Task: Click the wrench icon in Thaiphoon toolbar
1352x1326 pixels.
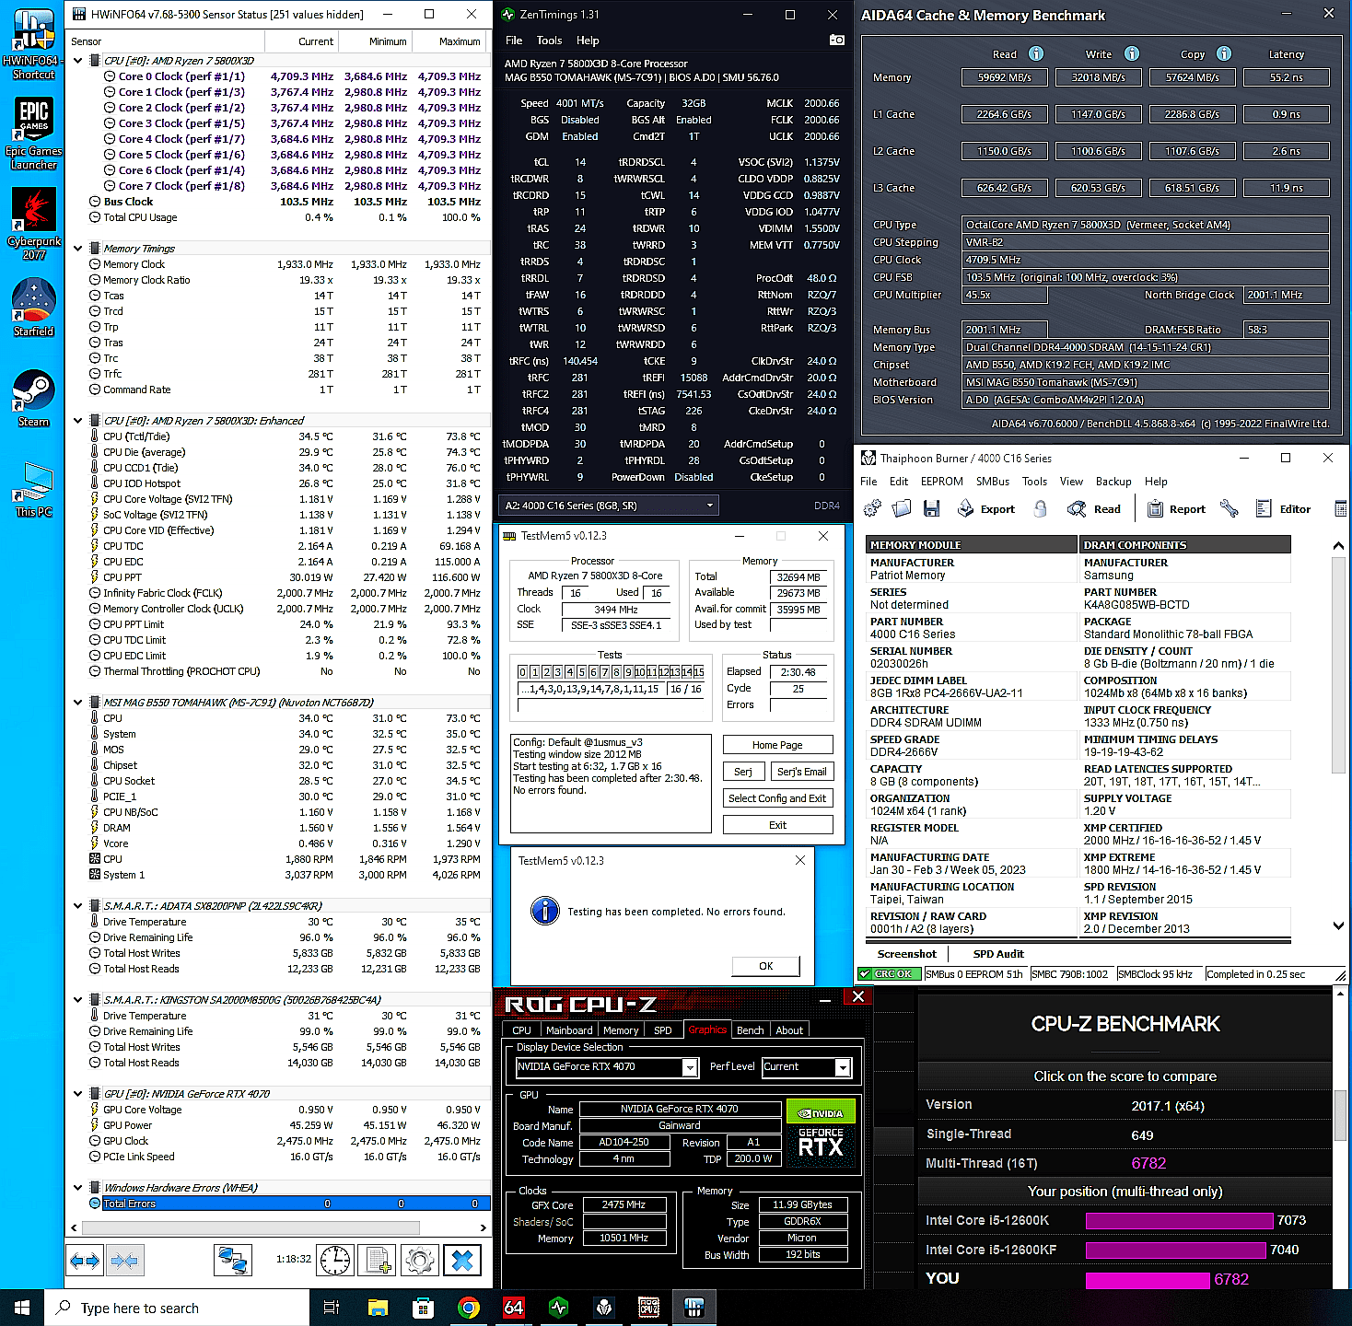Action: pos(1229,508)
